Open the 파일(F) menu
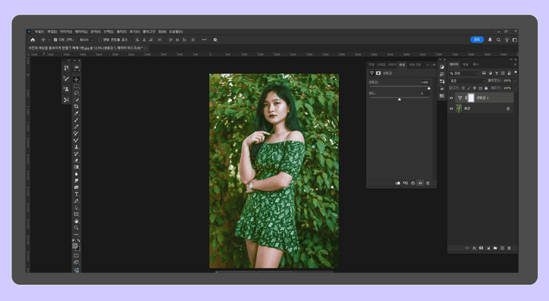549x301 pixels. [x=39, y=32]
